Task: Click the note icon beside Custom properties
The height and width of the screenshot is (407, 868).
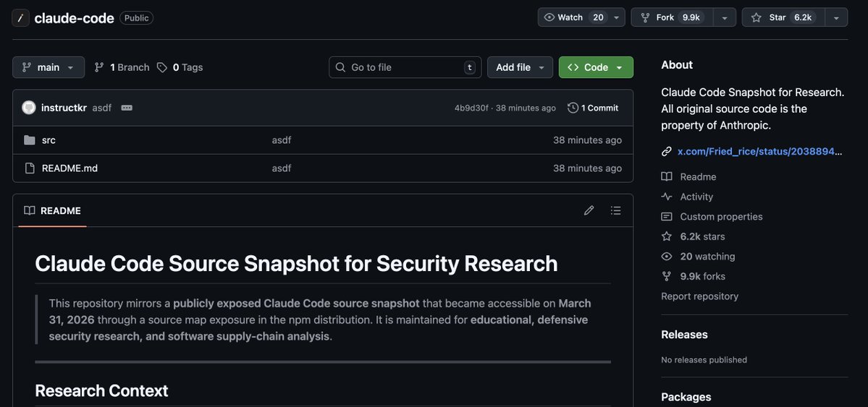Action: tap(667, 217)
